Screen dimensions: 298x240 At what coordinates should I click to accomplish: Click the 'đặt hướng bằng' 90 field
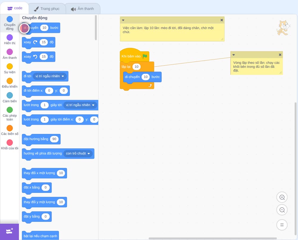(x=54, y=139)
